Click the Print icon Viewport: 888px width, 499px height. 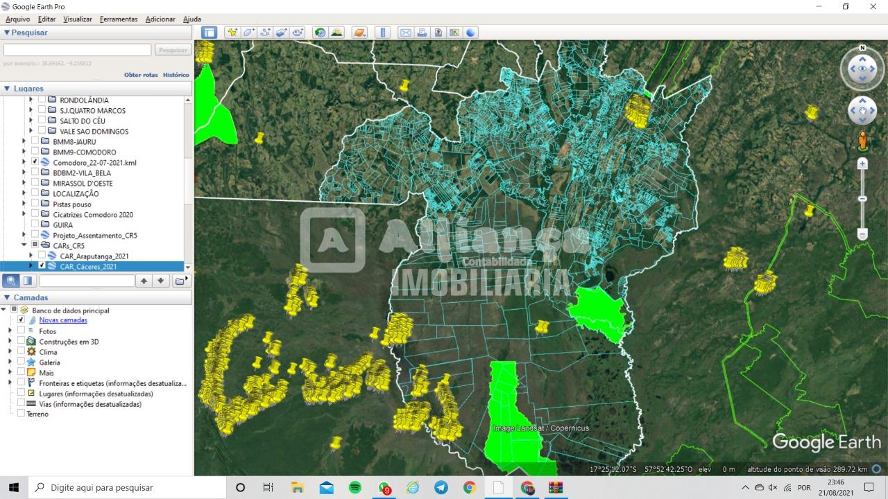pyautogui.click(x=422, y=32)
